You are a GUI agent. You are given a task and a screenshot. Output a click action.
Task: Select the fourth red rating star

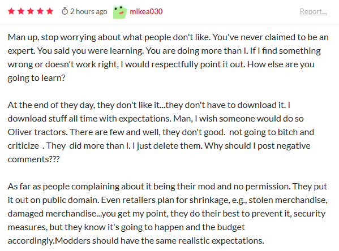40,11
